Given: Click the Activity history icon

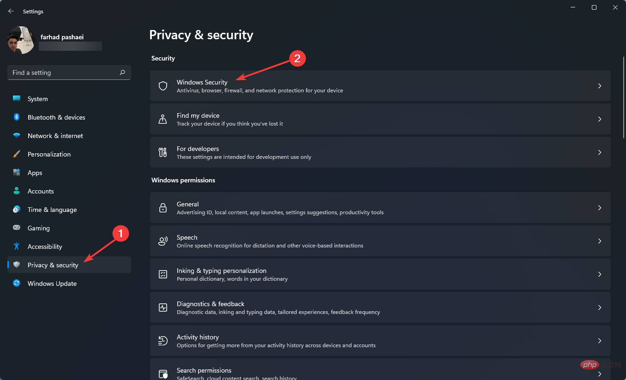Looking at the screenshot, I should 163,341.
